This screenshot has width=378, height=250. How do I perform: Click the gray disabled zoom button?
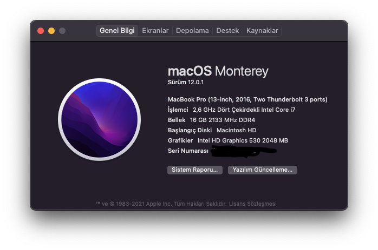pyautogui.click(x=62, y=31)
